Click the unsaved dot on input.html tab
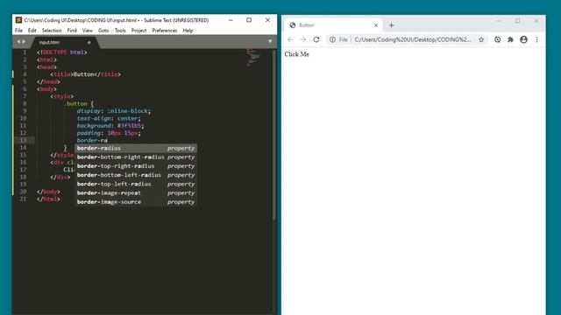This screenshot has width=561, height=315. point(89,43)
